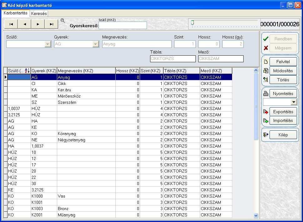
Task: Click the Köranyag cell
Action: (x=86, y=134)
